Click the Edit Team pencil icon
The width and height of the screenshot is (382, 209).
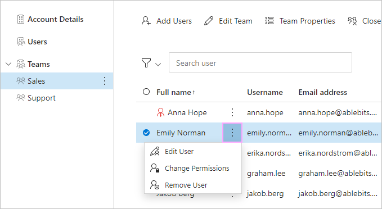click(x=209, y=21)
